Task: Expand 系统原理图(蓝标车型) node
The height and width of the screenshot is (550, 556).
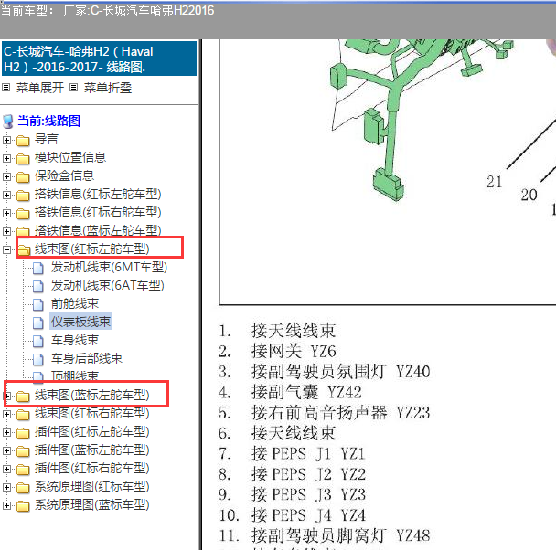Action: [6, 505]
